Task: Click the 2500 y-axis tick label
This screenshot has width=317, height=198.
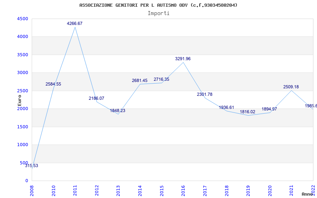Action: [23, 91]
